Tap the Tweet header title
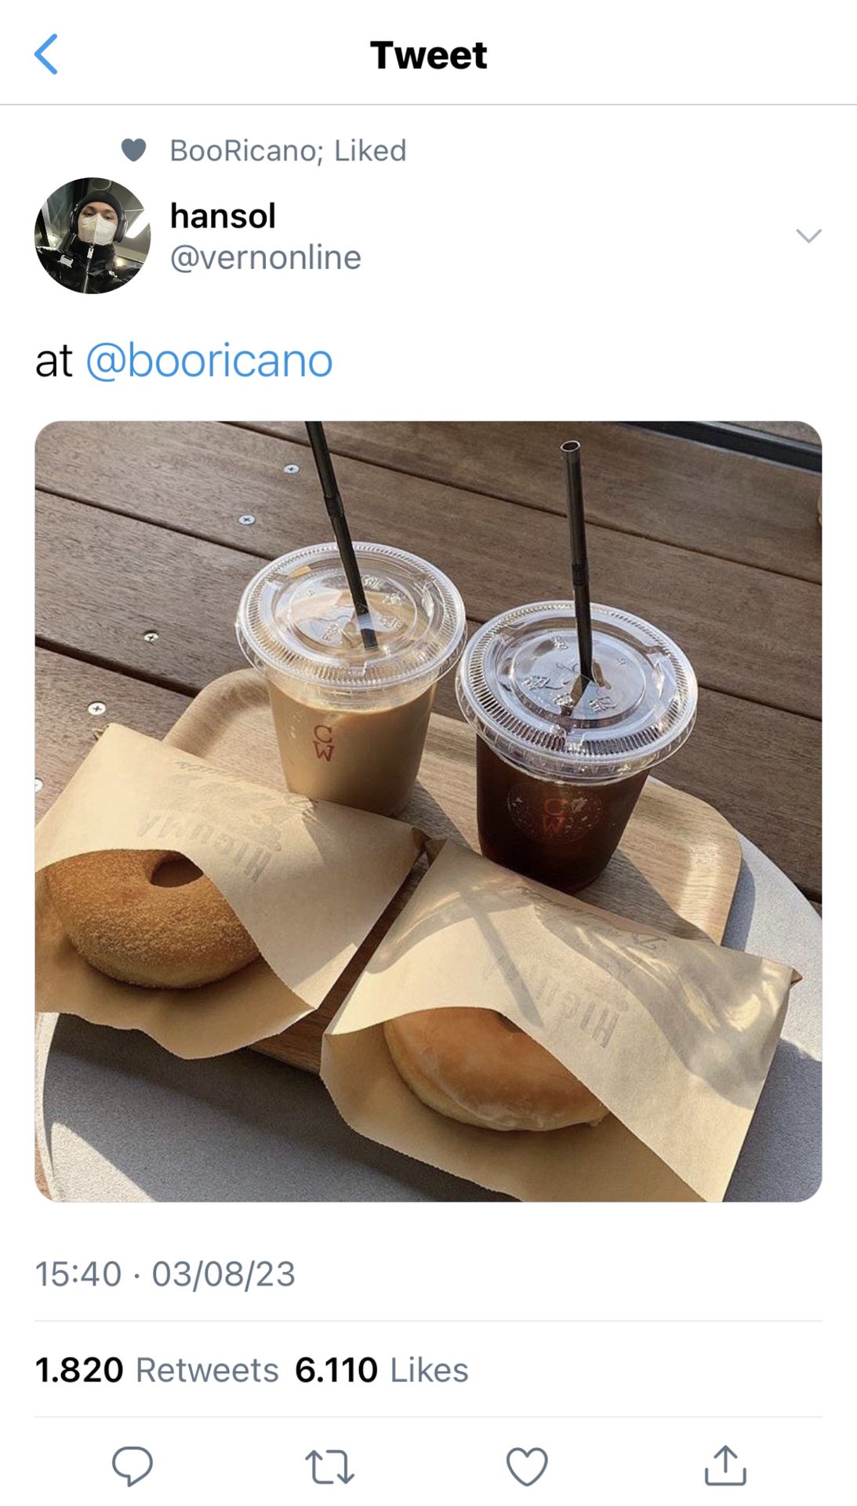Viewport: 857px width, 1506px height. coord(428,55)
